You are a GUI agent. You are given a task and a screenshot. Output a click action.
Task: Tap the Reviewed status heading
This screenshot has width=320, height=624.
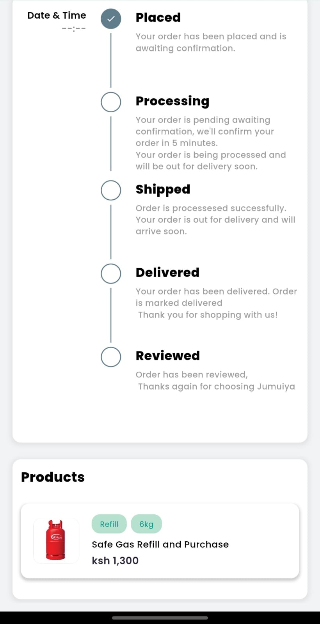pos(167,356)
